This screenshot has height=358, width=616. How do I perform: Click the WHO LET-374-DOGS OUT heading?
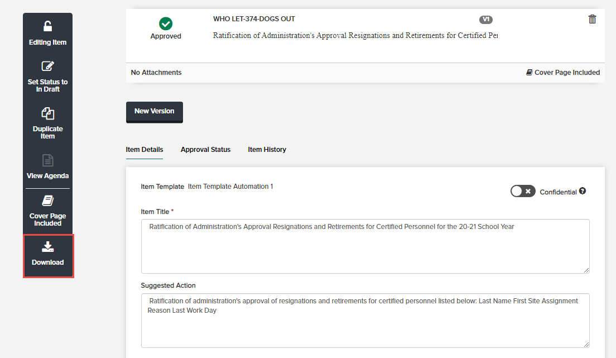click(254, 19)
